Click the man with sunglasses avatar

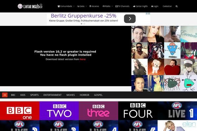[140, 50]
